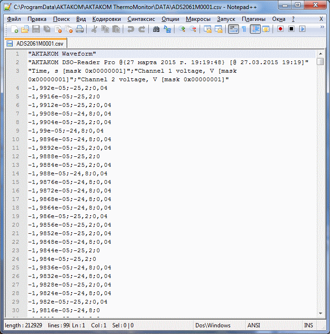Click the Sel : 0 | 0 status text

point(123,325)
